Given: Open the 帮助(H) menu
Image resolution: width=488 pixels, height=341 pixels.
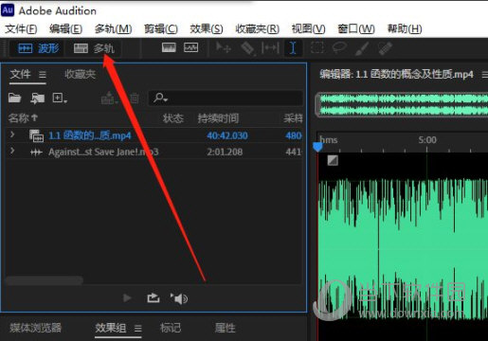Looking at the screenshot, I should pyautogui.click(x=405, y=28).
